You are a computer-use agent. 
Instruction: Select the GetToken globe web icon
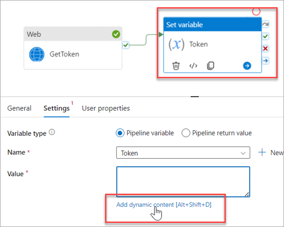click(37, 54)
